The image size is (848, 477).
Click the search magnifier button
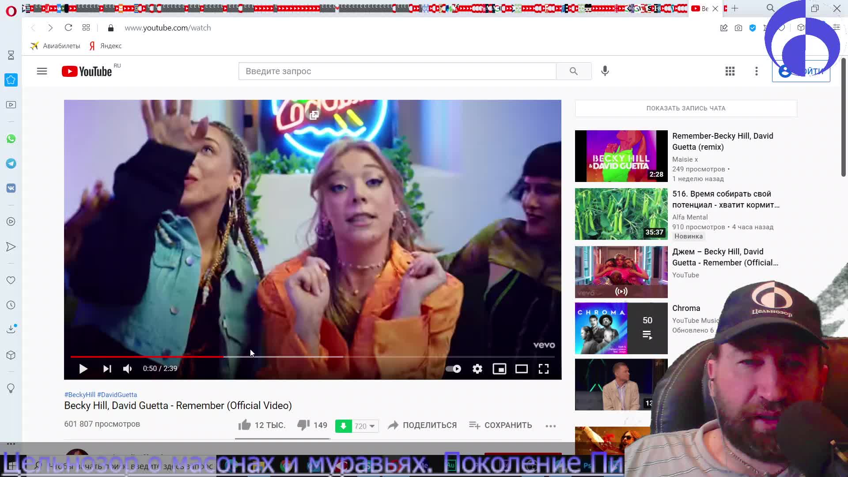click(x=573, y=71)
